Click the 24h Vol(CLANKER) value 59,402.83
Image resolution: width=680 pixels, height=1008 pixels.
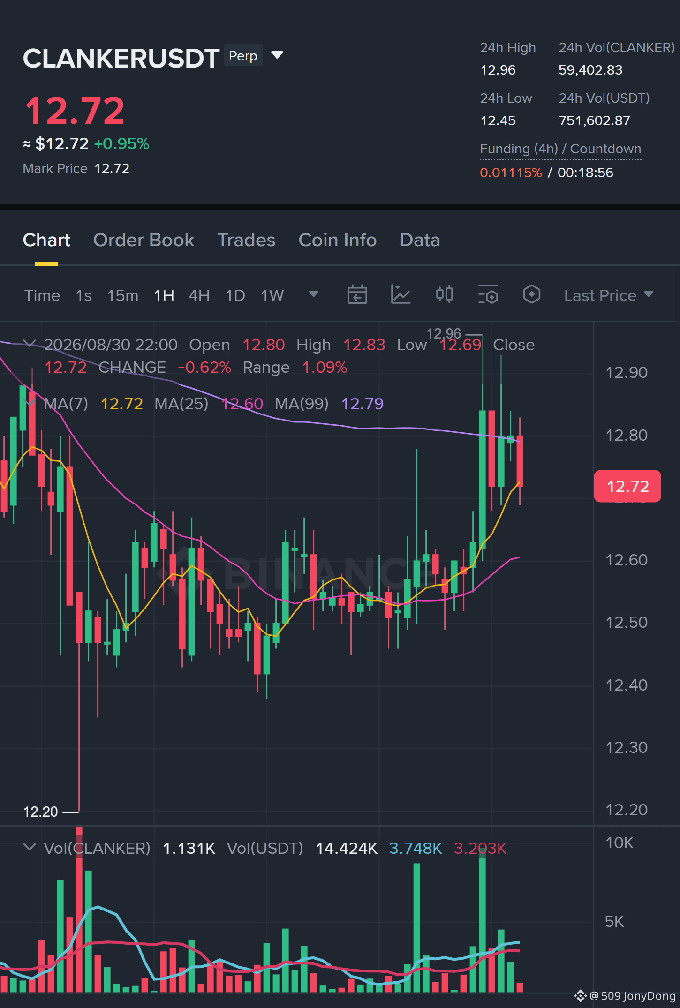590,70
